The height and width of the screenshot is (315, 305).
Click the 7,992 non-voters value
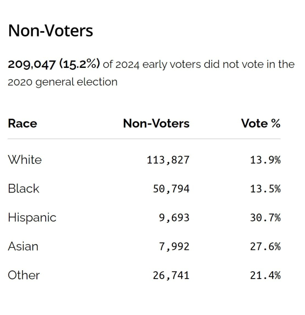coord(174,247)
